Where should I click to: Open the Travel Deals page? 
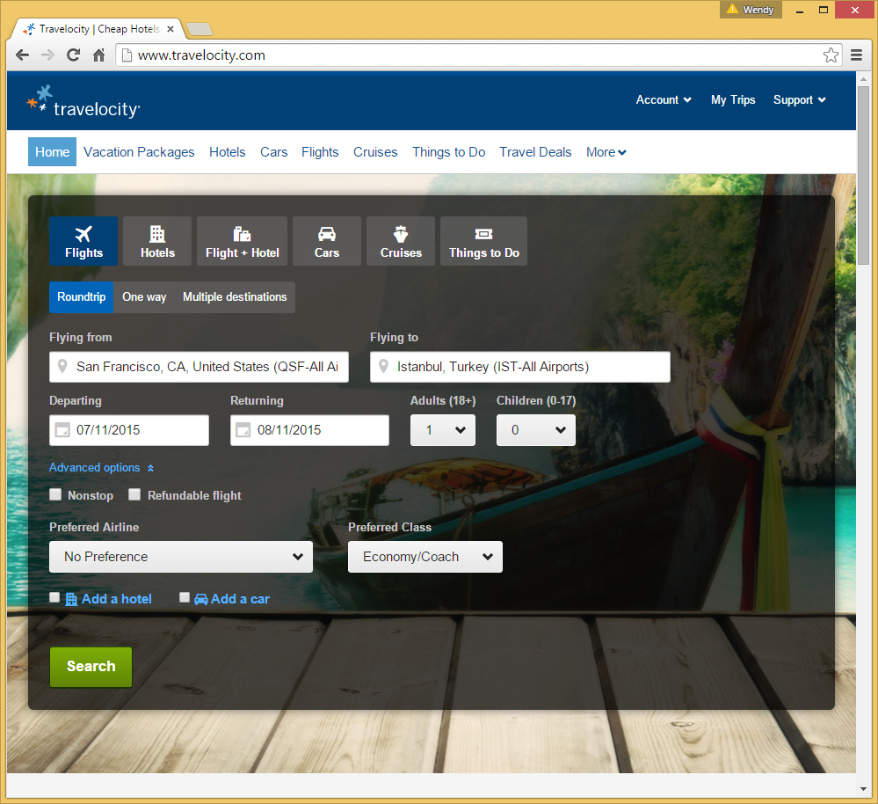tap(535, 152)
